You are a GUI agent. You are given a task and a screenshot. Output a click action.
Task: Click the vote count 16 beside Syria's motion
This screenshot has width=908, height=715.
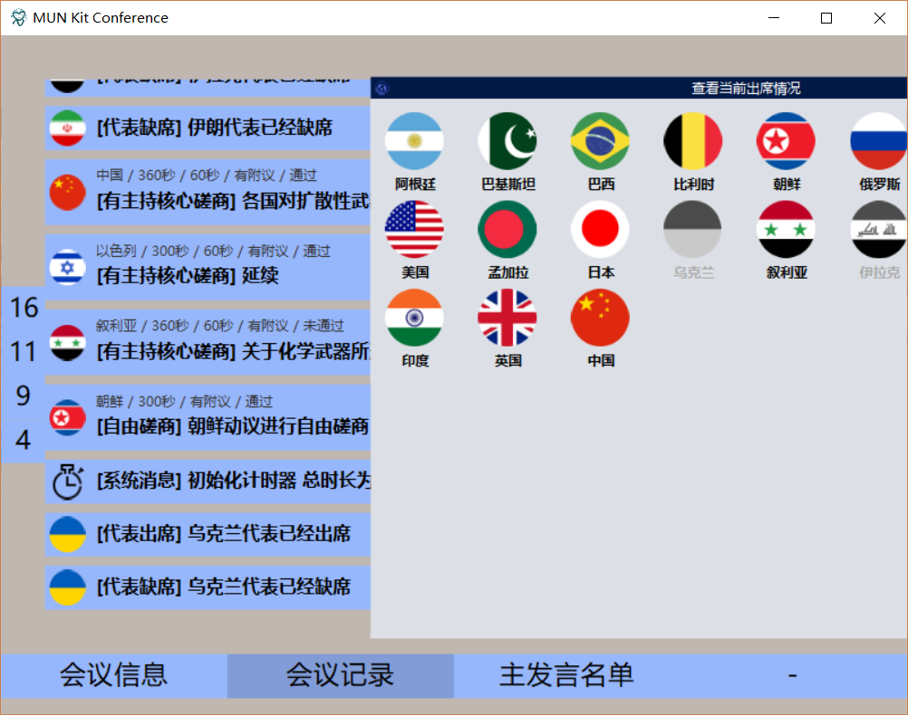pos(23,308)
